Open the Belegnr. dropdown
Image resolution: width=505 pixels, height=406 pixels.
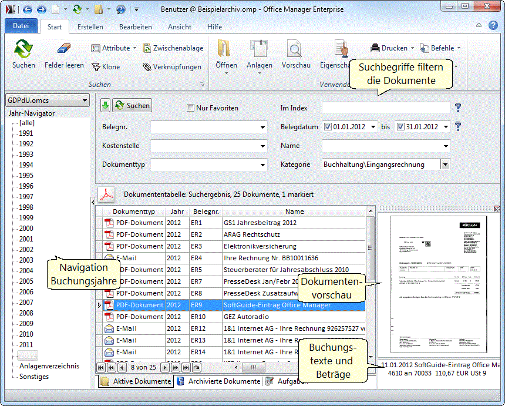(263, 127)
